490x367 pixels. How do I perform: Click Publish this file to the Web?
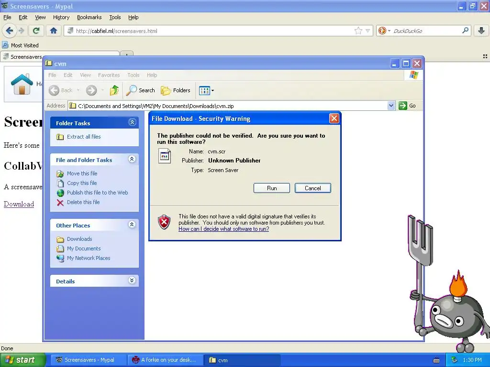pos(98,193)
